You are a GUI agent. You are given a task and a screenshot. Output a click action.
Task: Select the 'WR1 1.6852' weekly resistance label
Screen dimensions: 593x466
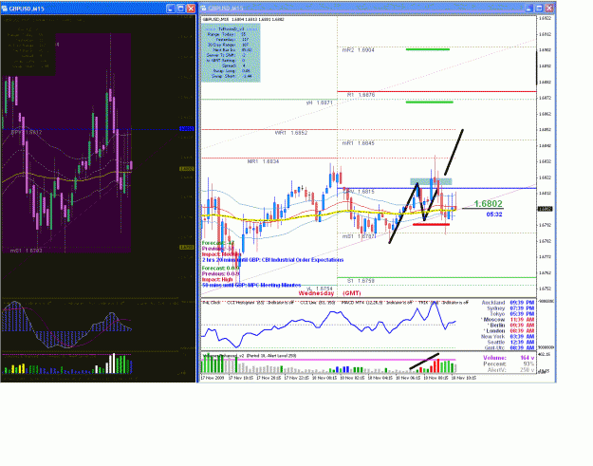291,133
